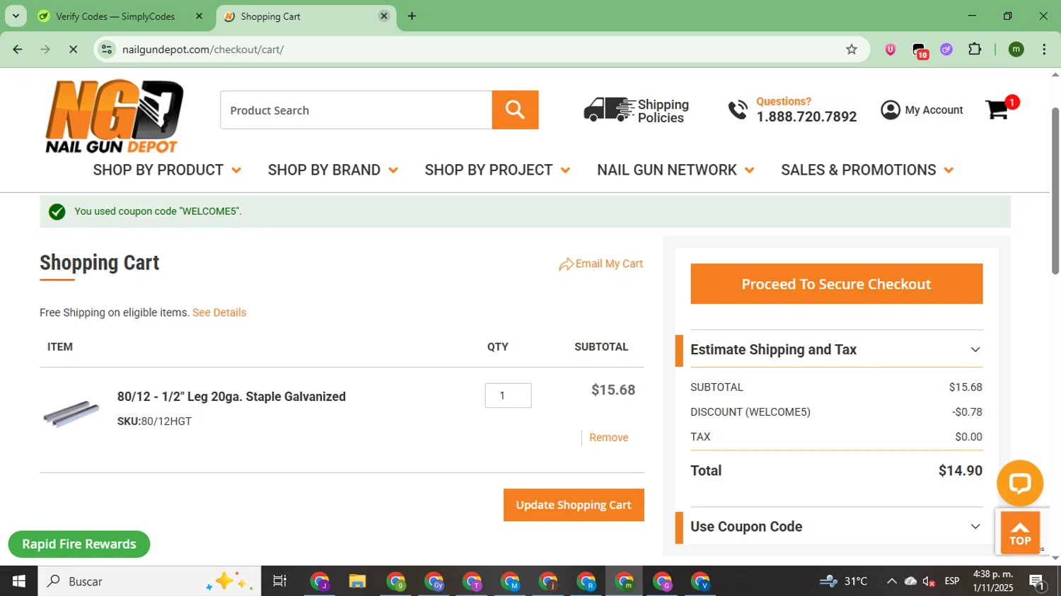The width and height of the screenshot is (1061, 596).
Task: Click the taskbar Buscar search box
Action: click(149, 581)
